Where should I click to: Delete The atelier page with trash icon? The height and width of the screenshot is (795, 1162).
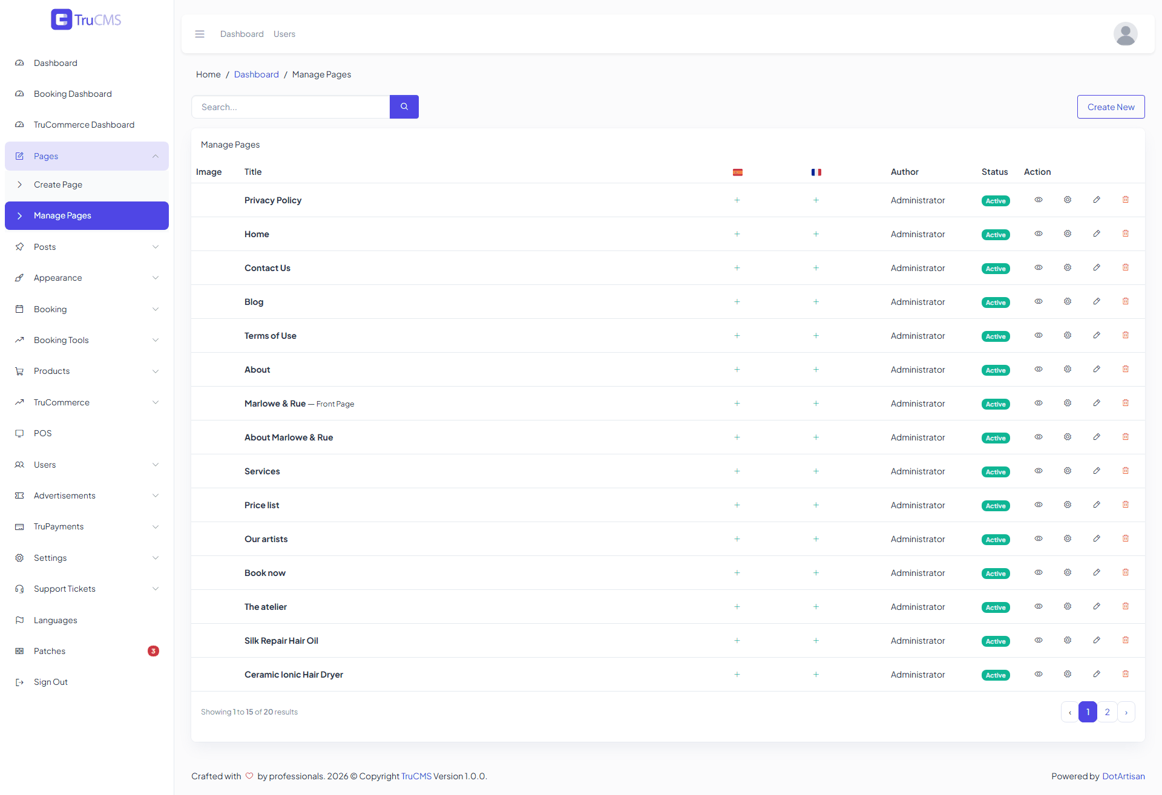tap(1126, 606)
